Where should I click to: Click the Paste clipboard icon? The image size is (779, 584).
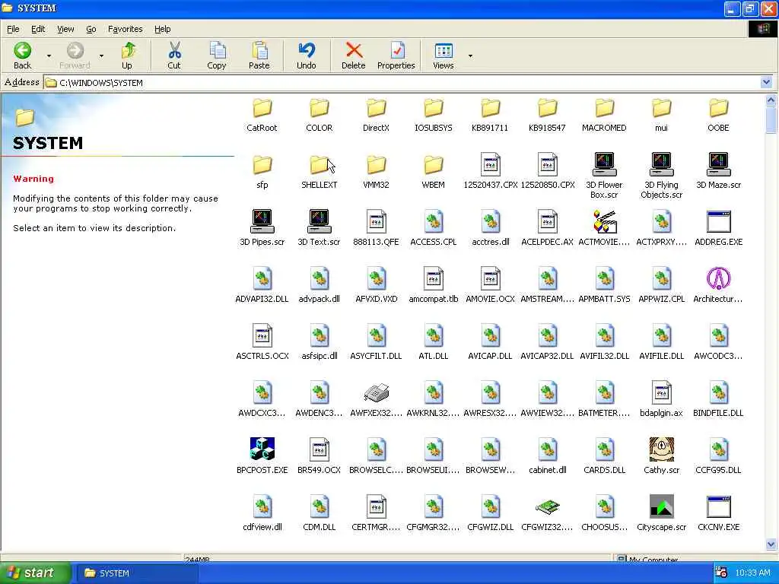259,50
